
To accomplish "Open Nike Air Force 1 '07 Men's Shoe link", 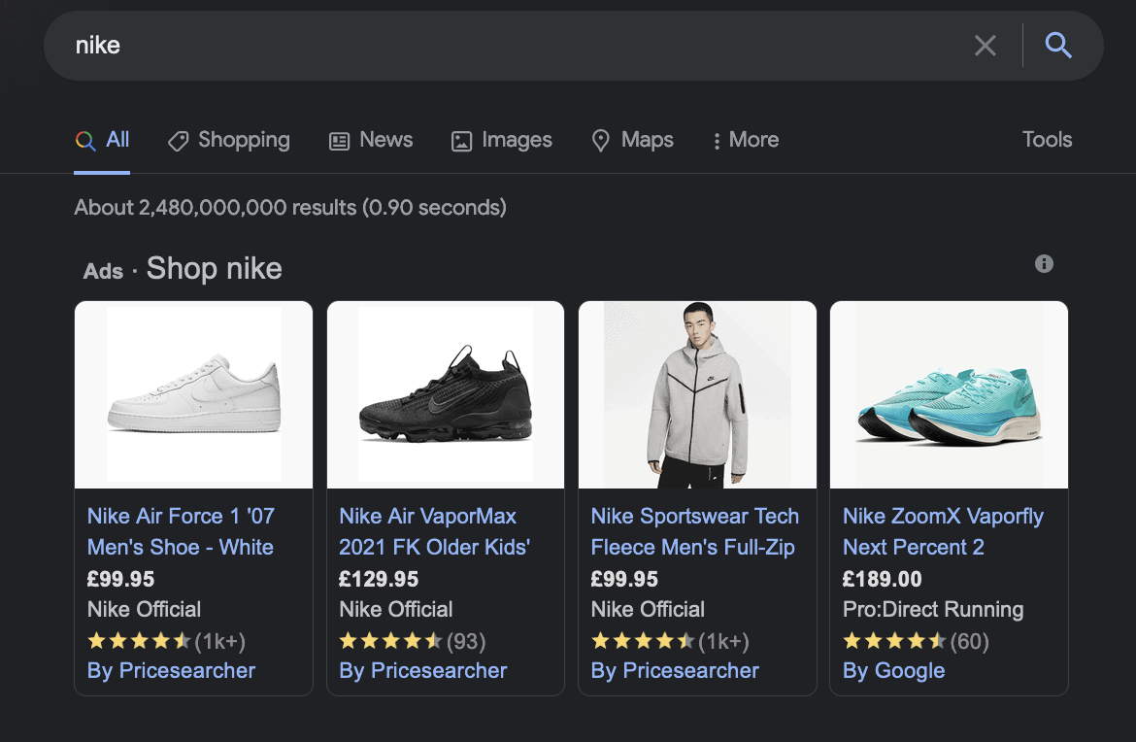I will coord(182,531).
